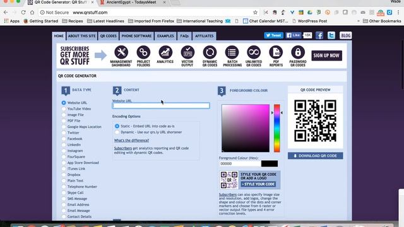Select the Dropbox data type
The image size is (404, 227).
[x=64, y=175]
